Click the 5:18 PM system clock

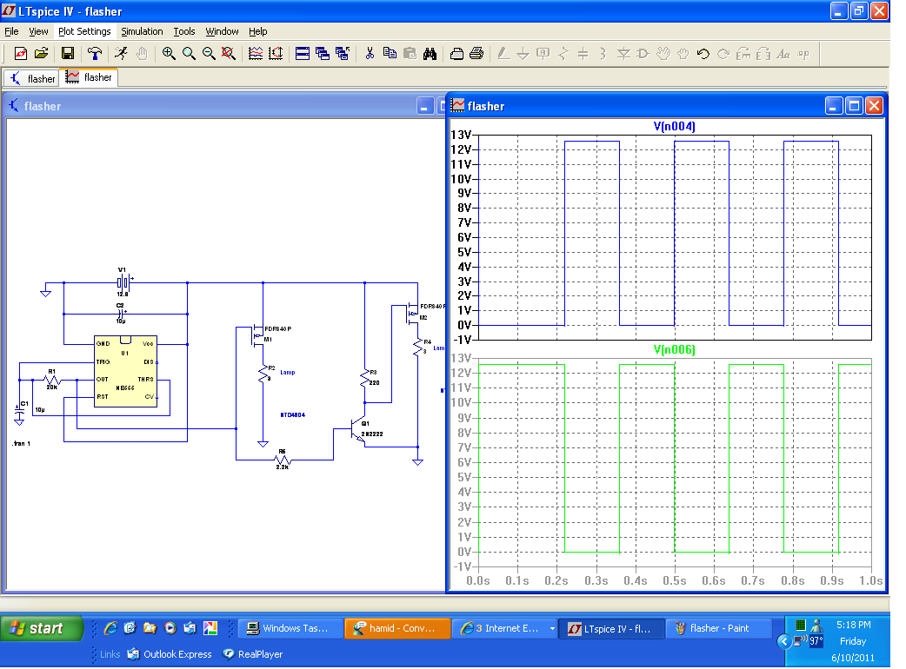click(854, 625)
